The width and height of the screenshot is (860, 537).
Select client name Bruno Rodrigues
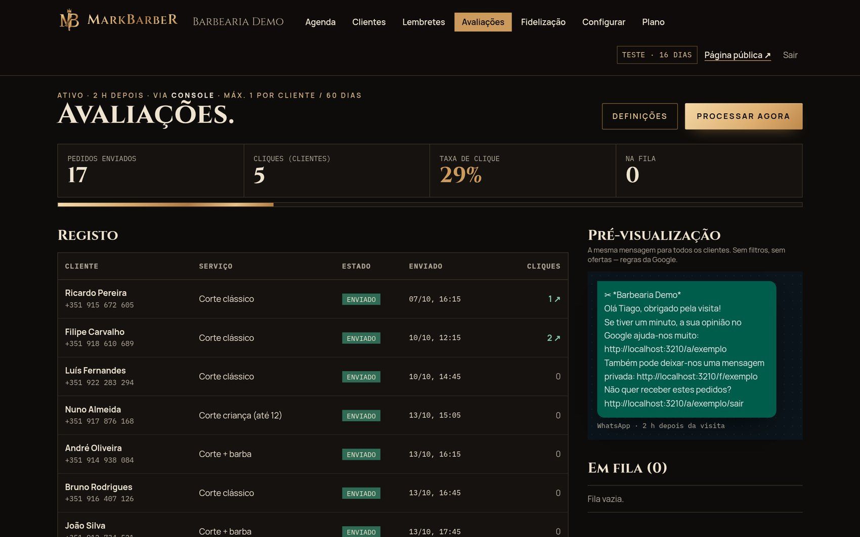98,487
